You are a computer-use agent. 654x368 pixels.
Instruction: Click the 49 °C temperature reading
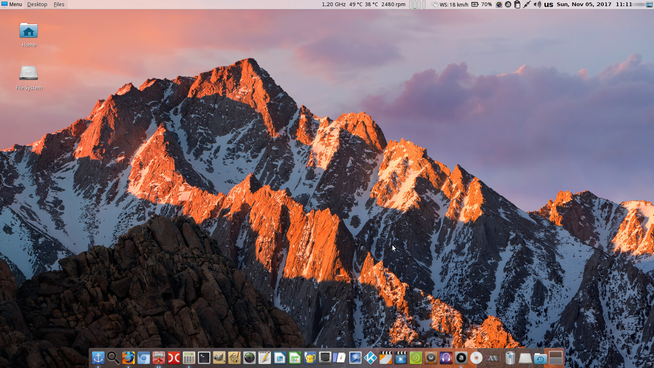[356, 4]
